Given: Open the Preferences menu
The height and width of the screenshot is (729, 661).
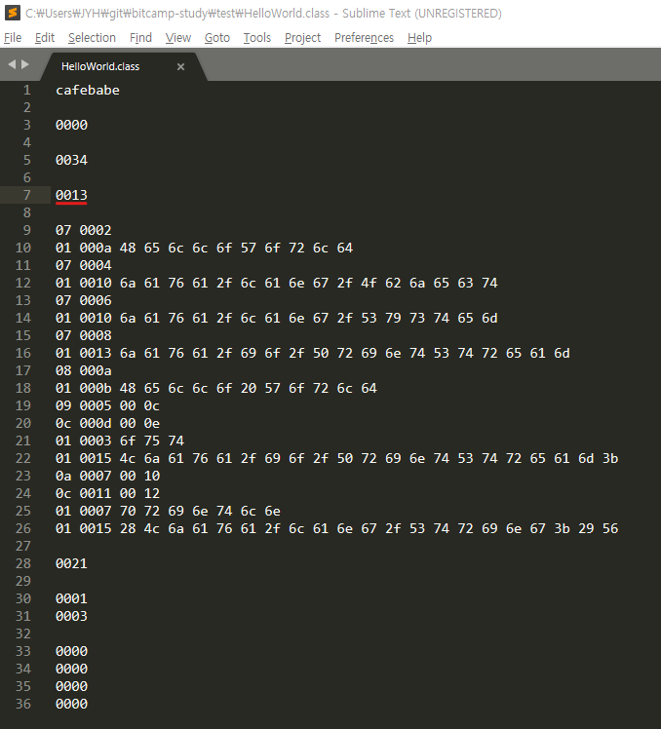Looking at the screenshot, I should tap(364, 38).
